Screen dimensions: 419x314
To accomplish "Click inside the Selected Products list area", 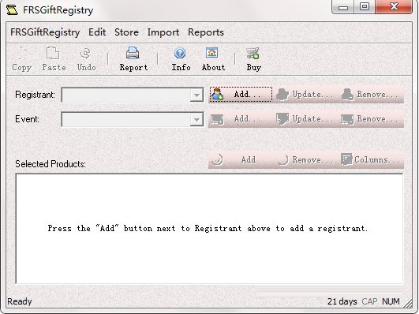I will click(209, 229).
